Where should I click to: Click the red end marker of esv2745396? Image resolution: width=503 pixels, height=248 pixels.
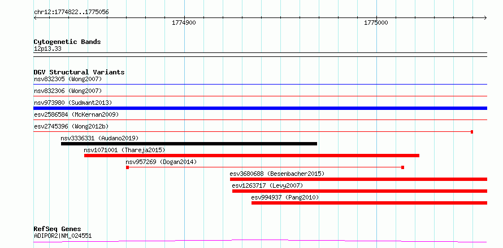pyautogui.click(x=472, y=132)
